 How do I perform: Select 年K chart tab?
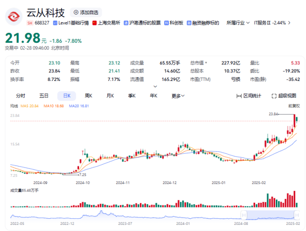[x=153, y=96]
